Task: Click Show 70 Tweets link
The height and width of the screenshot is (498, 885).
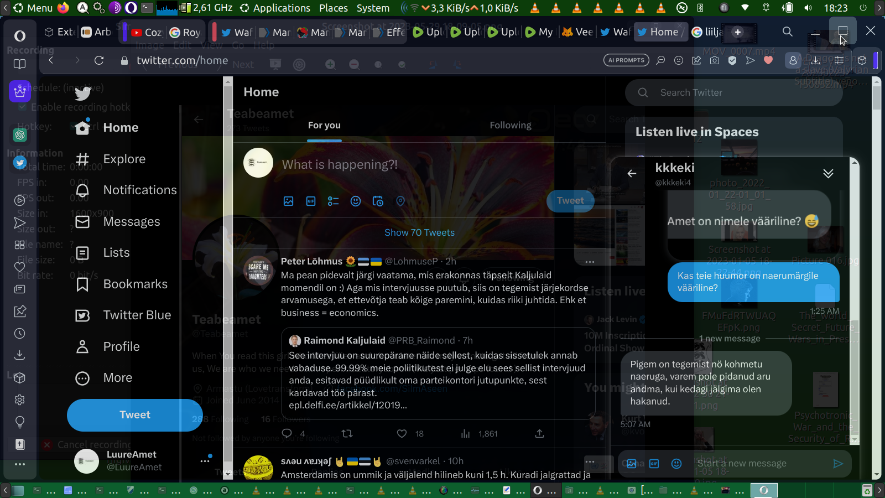Action: click(x=419, y=232)
